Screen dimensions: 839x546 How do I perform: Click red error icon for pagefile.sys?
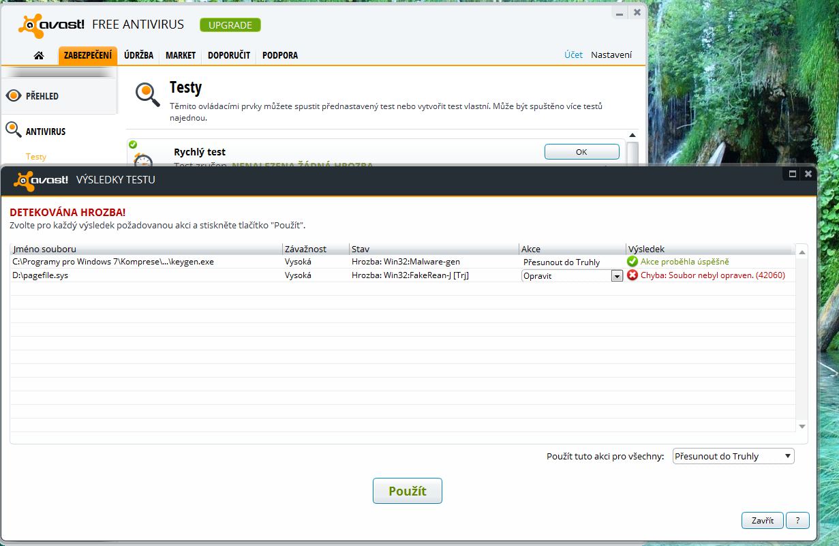632,275
